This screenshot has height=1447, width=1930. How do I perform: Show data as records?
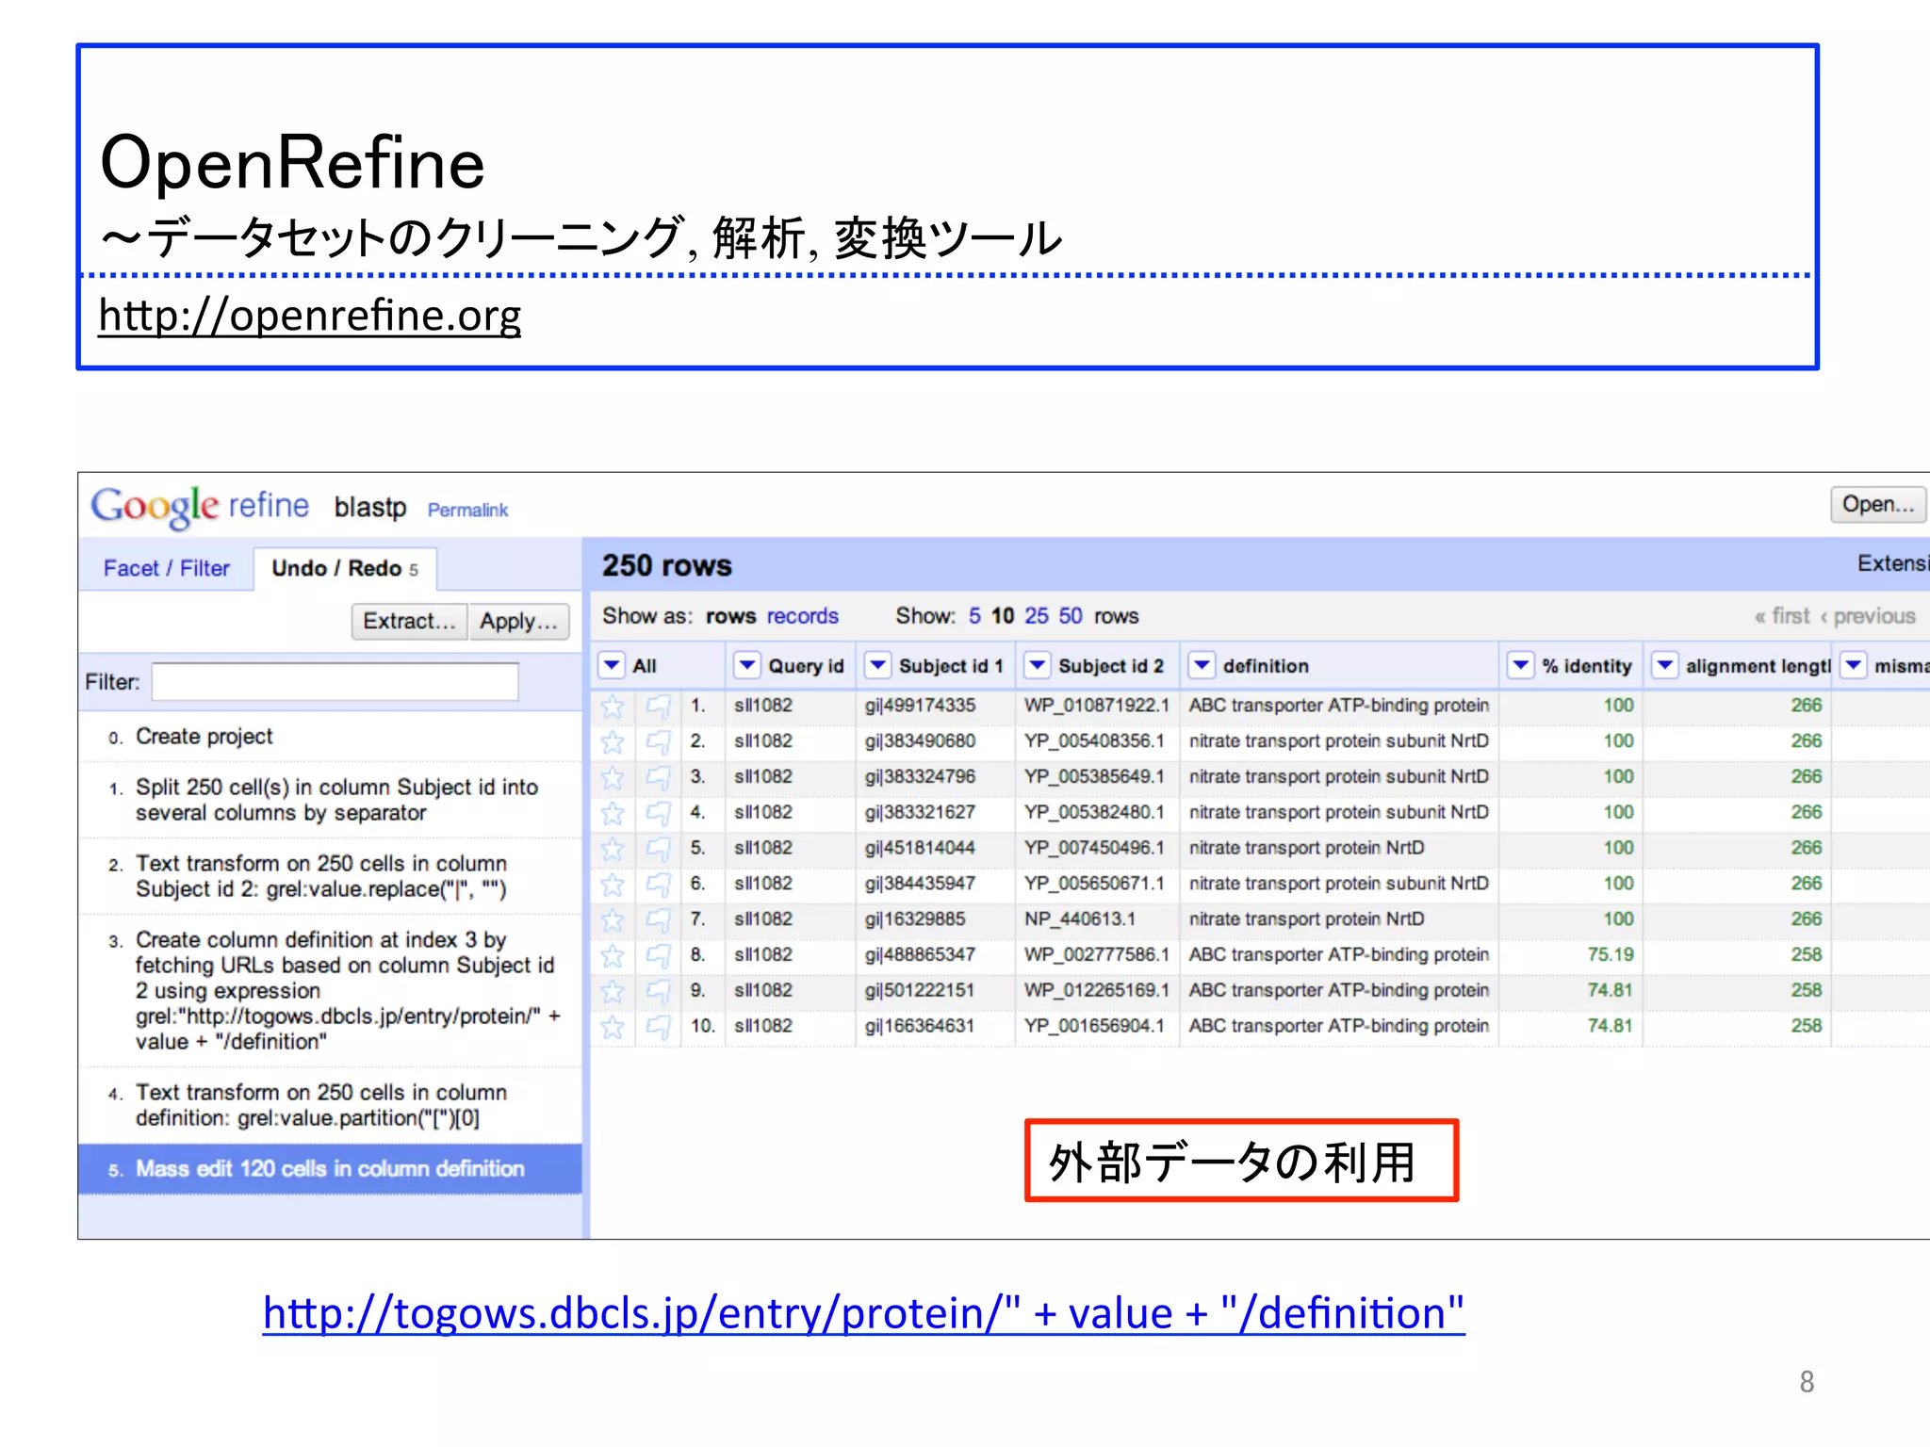coord(803,616)
